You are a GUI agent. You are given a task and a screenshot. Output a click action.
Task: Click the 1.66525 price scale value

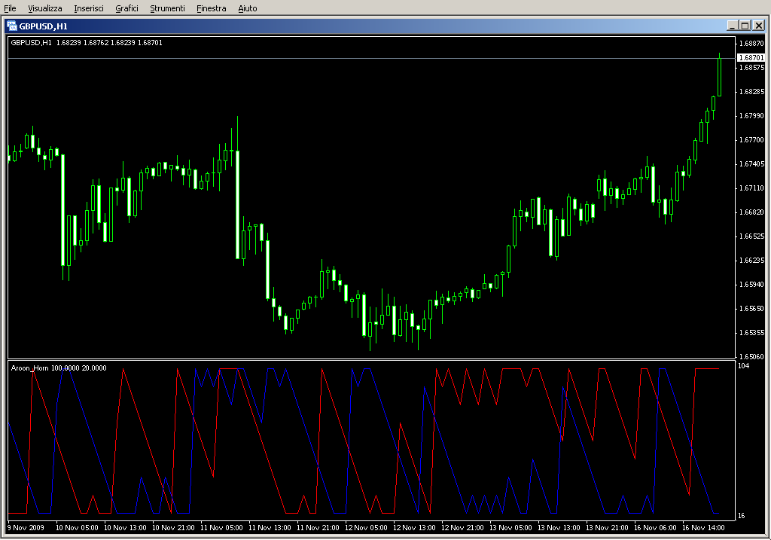(752, 236)
